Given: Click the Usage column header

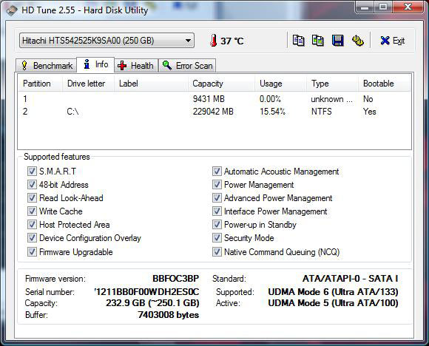Looking at the screenshot, I should 281,84.
